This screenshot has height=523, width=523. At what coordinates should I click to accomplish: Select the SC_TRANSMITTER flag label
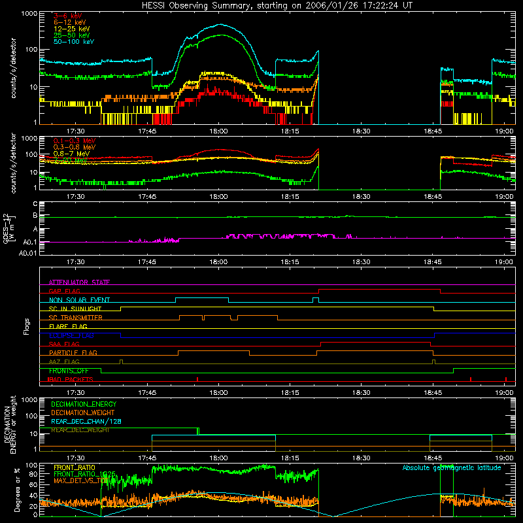pos(75,318)
